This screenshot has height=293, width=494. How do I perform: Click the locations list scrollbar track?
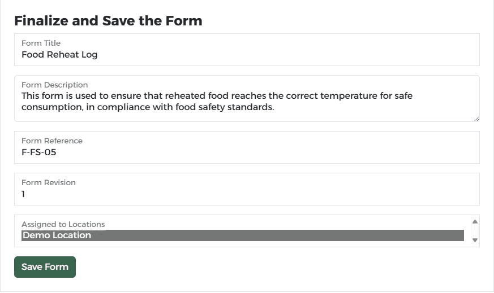[x=475, y=231]
